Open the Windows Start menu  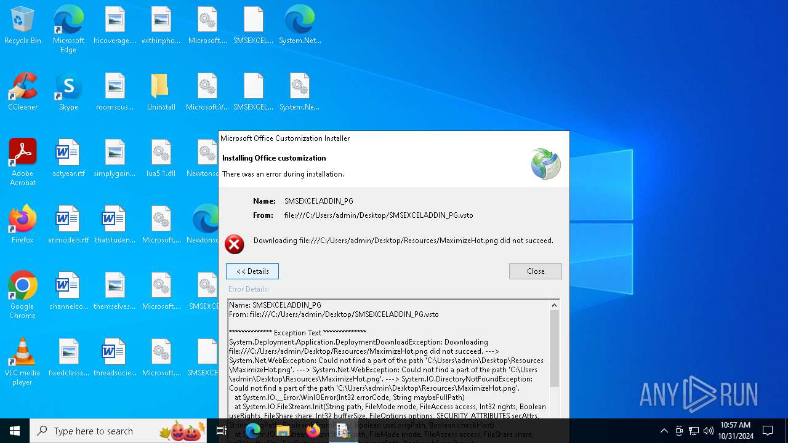point(15,431)
